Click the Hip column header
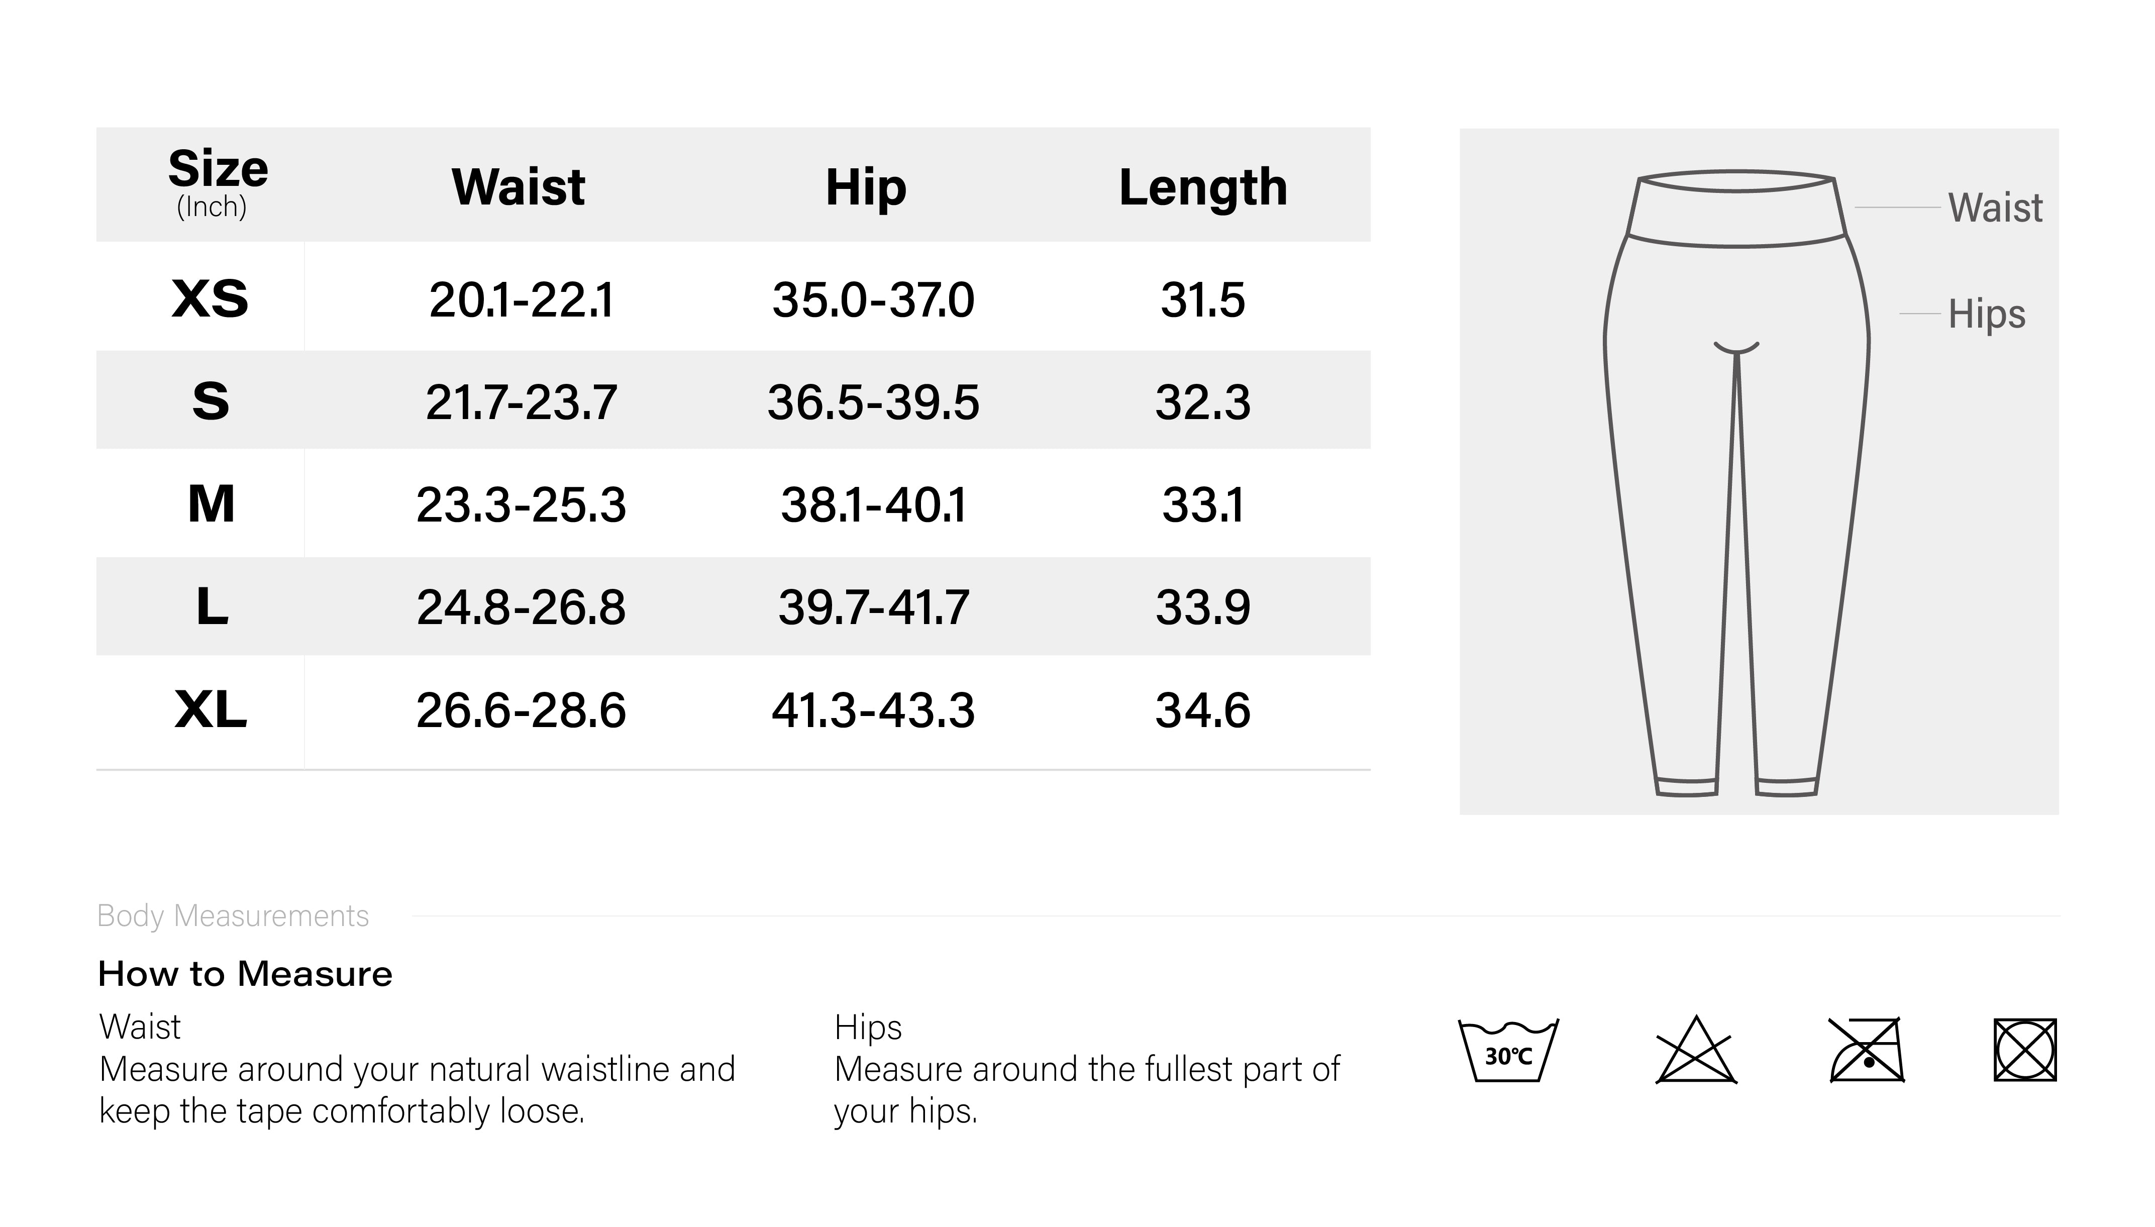This screenshot has width=2155, height=1227. click(866, 188)
